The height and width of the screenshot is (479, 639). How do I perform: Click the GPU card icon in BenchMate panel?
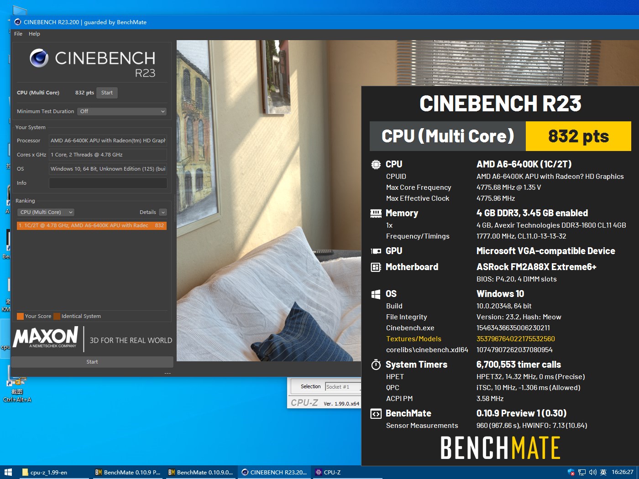coord(376,251)
